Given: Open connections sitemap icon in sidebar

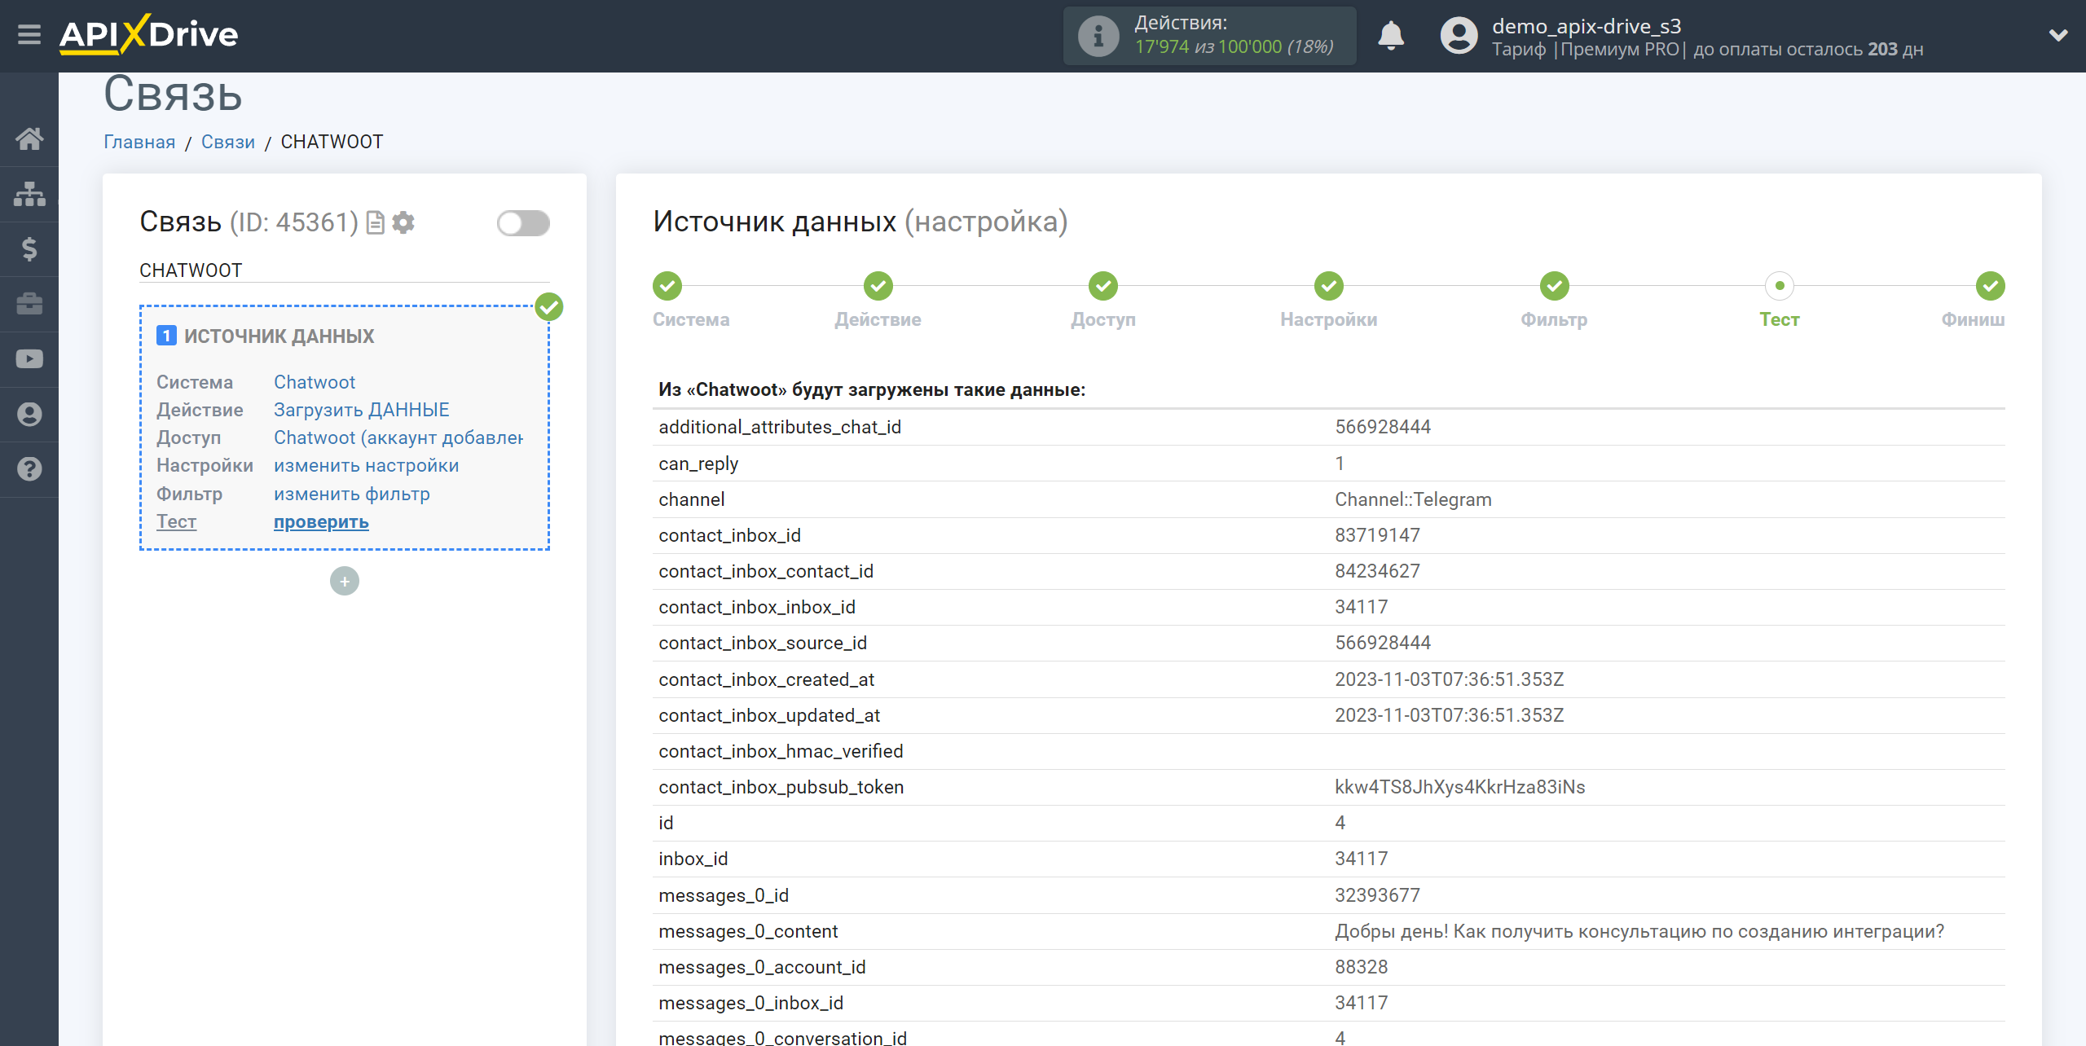Looking at the screenshot, I should coord(29,194).
